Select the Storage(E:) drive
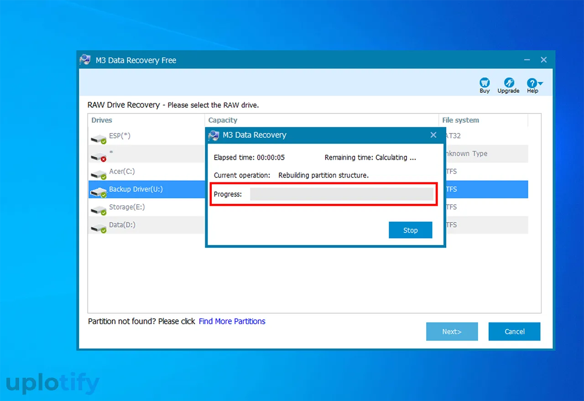 click(308, 207)
